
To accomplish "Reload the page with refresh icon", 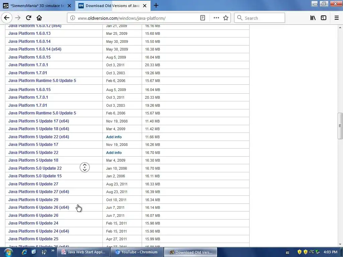I will [28, 18].
